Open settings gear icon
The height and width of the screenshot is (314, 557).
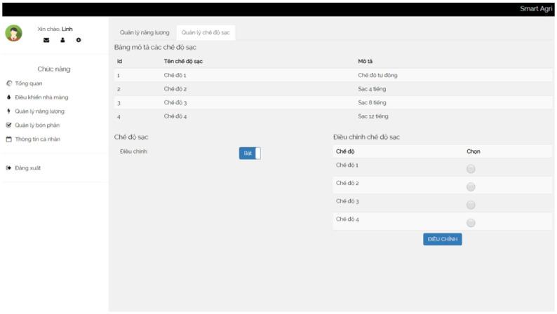click(79, 40)
